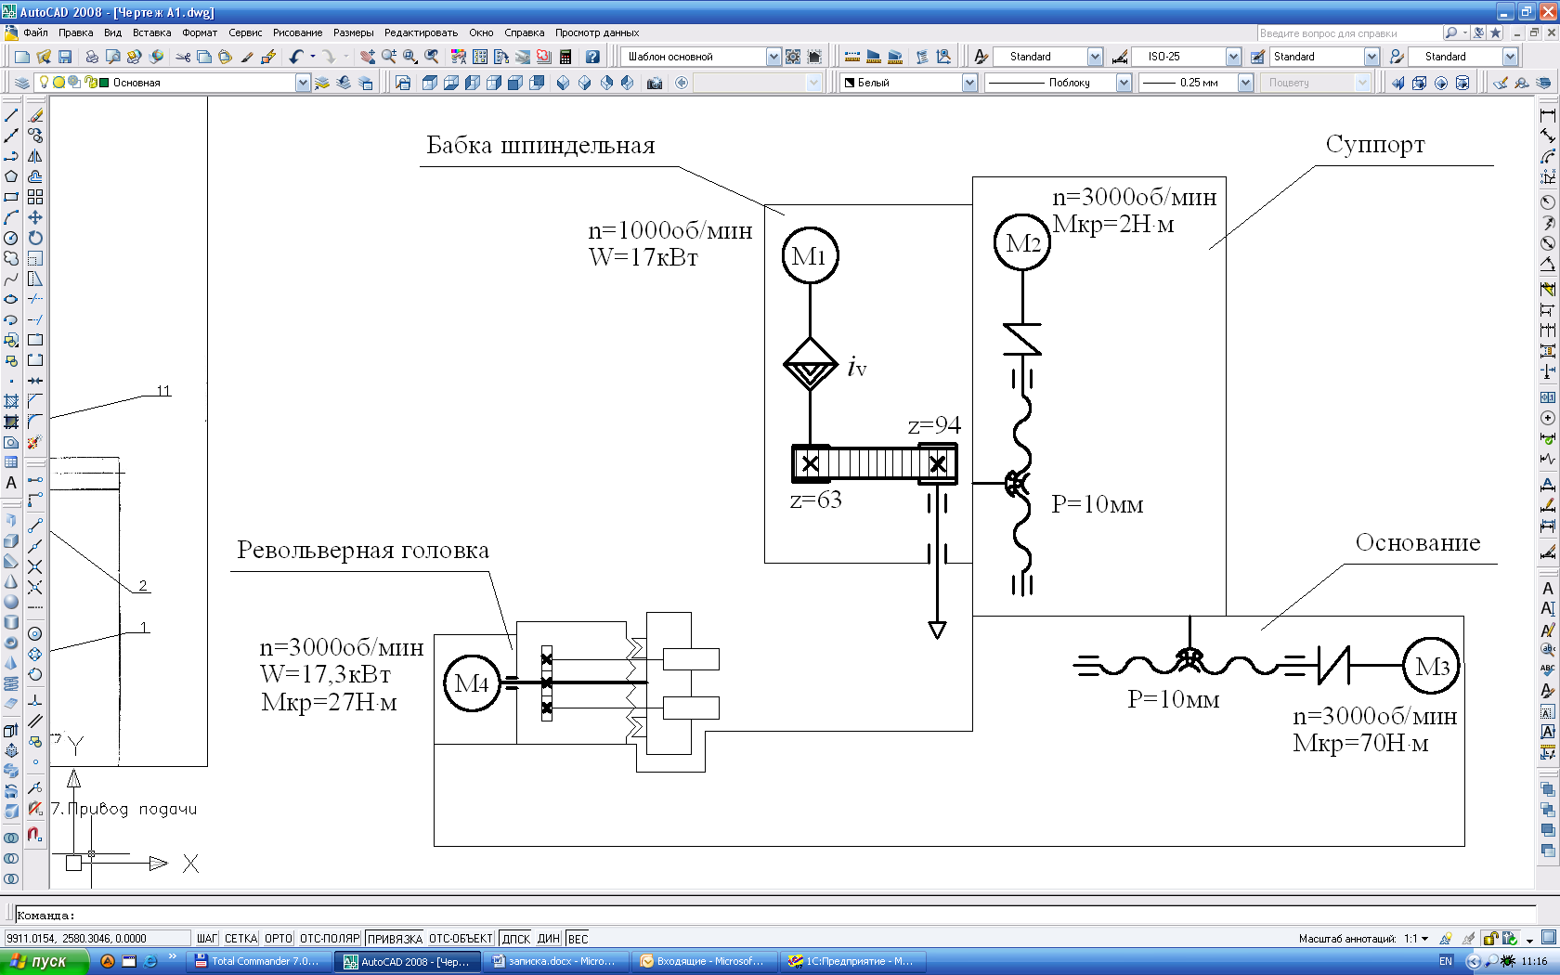Image resolution: width=1560 pixels, height=975 pixels.
Task: Select the Multiline Text tool
Action: (x=11, y=483)
